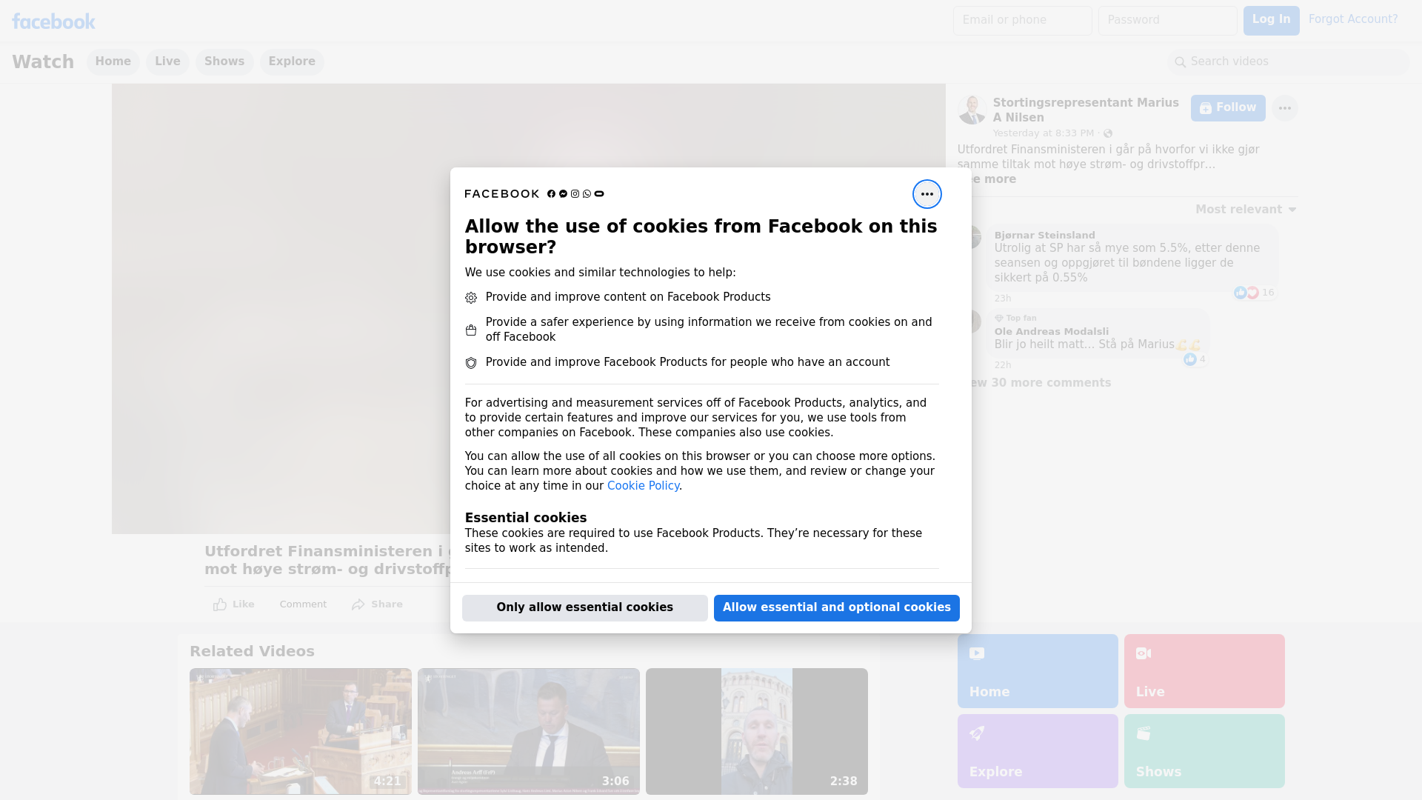Click the Shows tile clapperboard icon
This screenshot has width=1422, height=800.
coord(1144,733)
